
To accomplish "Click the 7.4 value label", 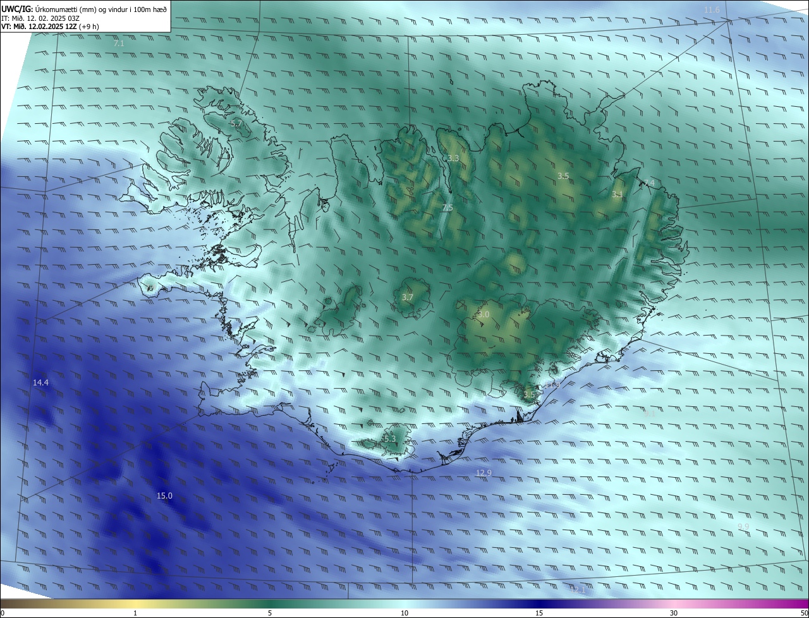I will pos(648,183).
